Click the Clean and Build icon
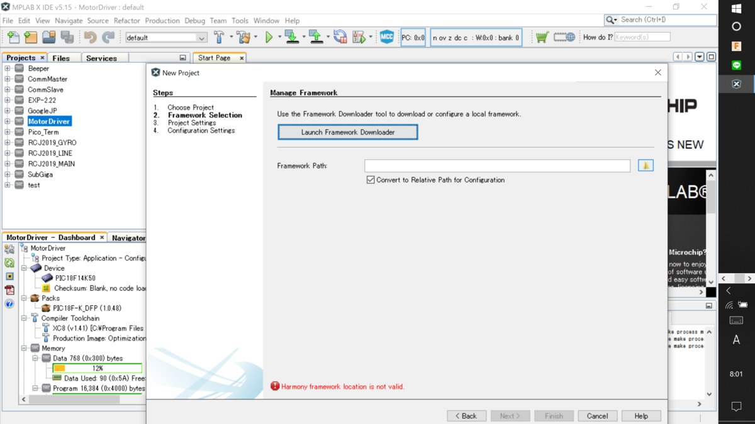The height and width of the screenshot is (424, 755). [243, 38]
